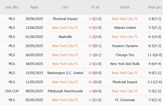Click the "Giải đấu" column header
This screenshot has height=105, width=163.
[12, 7]
